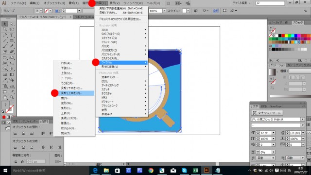Choose the Eyedropper tool

5,80
